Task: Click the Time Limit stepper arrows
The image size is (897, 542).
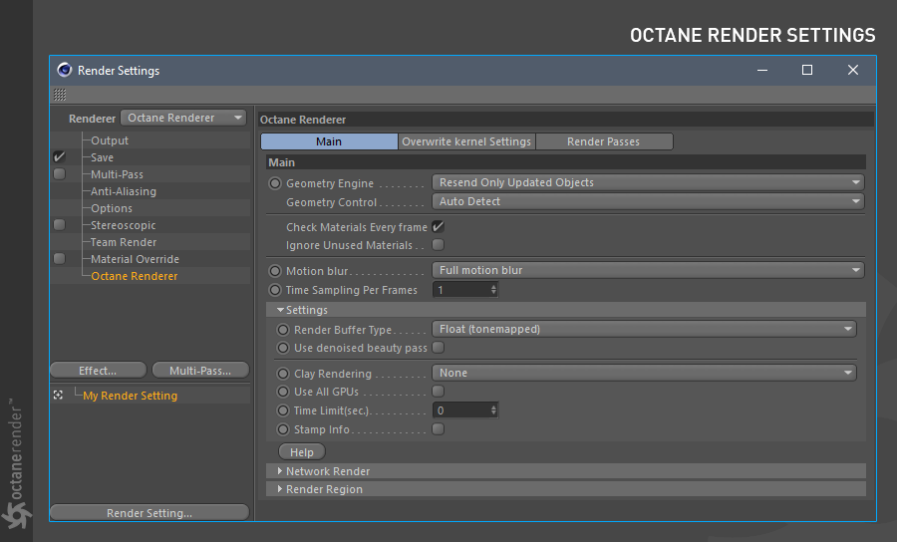Action: [x=493, y=410]
